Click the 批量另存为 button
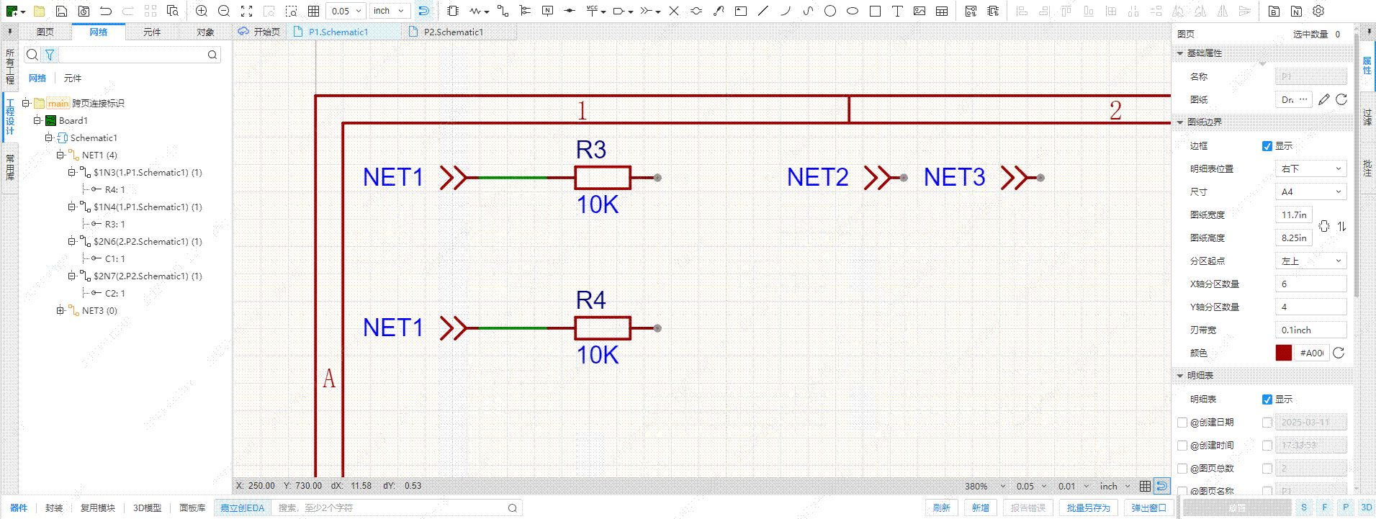The image size is (1376, 519). click(x=1088, y=508)
